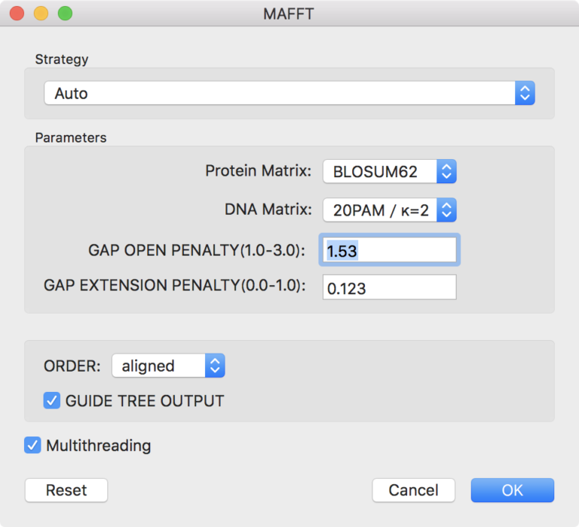This screenshot has width=579, height=527.
Task: Toggle the GUIDE TREE OUTPUT checkbox
Action: 52,400
